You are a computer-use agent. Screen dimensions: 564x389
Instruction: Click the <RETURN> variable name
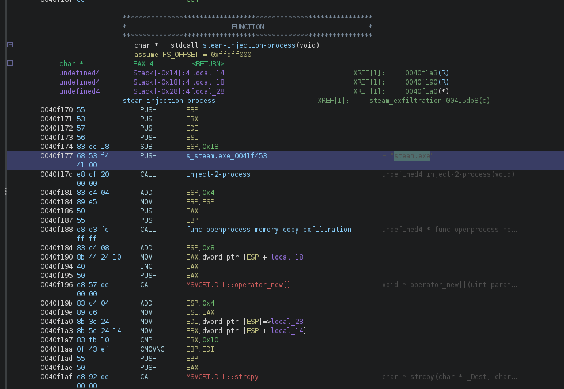pos(209,64)
